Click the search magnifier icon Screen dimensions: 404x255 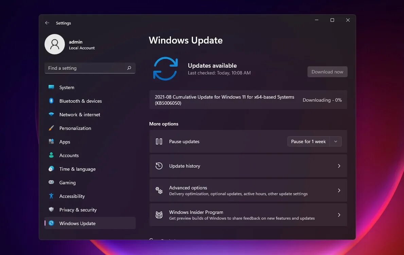(x=129, y=68)
